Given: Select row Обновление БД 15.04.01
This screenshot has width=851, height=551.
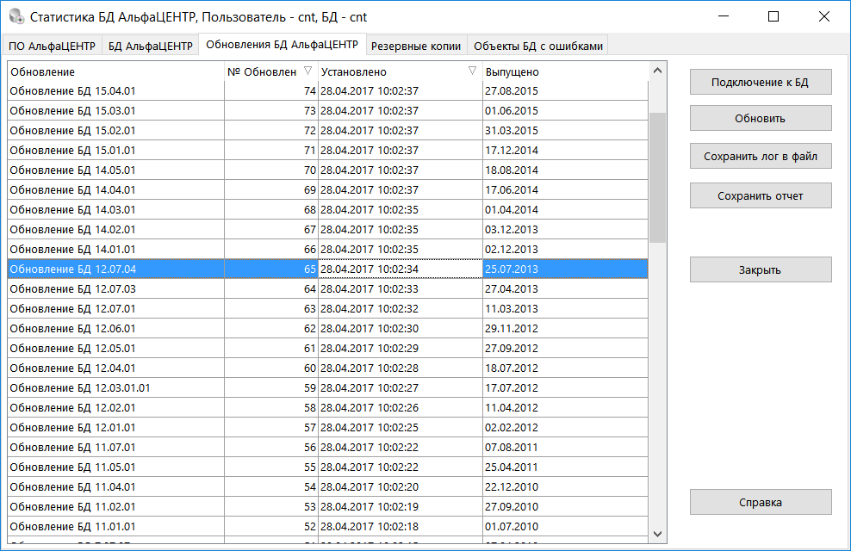Looking at the screenshot, I should (x=328, y=90).
